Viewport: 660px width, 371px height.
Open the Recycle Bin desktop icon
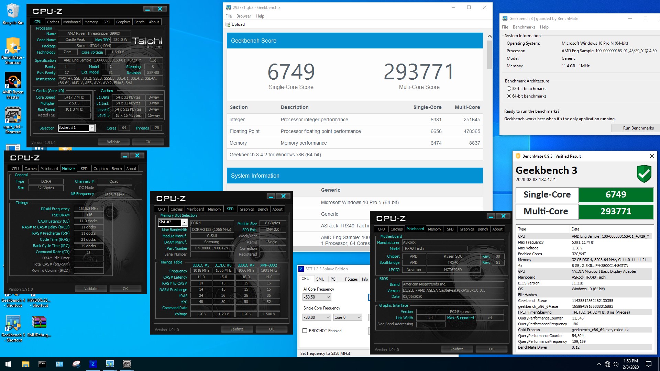[x=13, y=14]
